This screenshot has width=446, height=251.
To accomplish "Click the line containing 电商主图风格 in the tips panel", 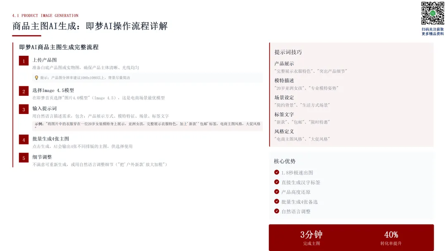I will 302,139.
